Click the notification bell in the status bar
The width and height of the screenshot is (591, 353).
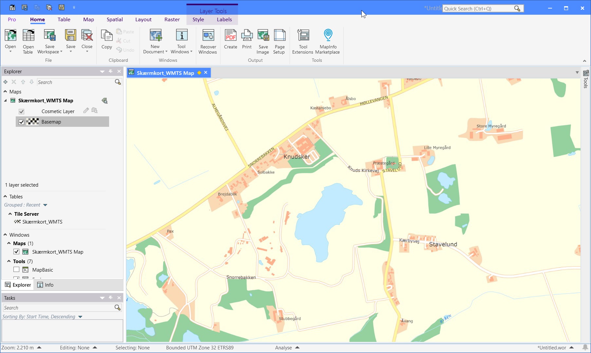[x=585, y=347]
